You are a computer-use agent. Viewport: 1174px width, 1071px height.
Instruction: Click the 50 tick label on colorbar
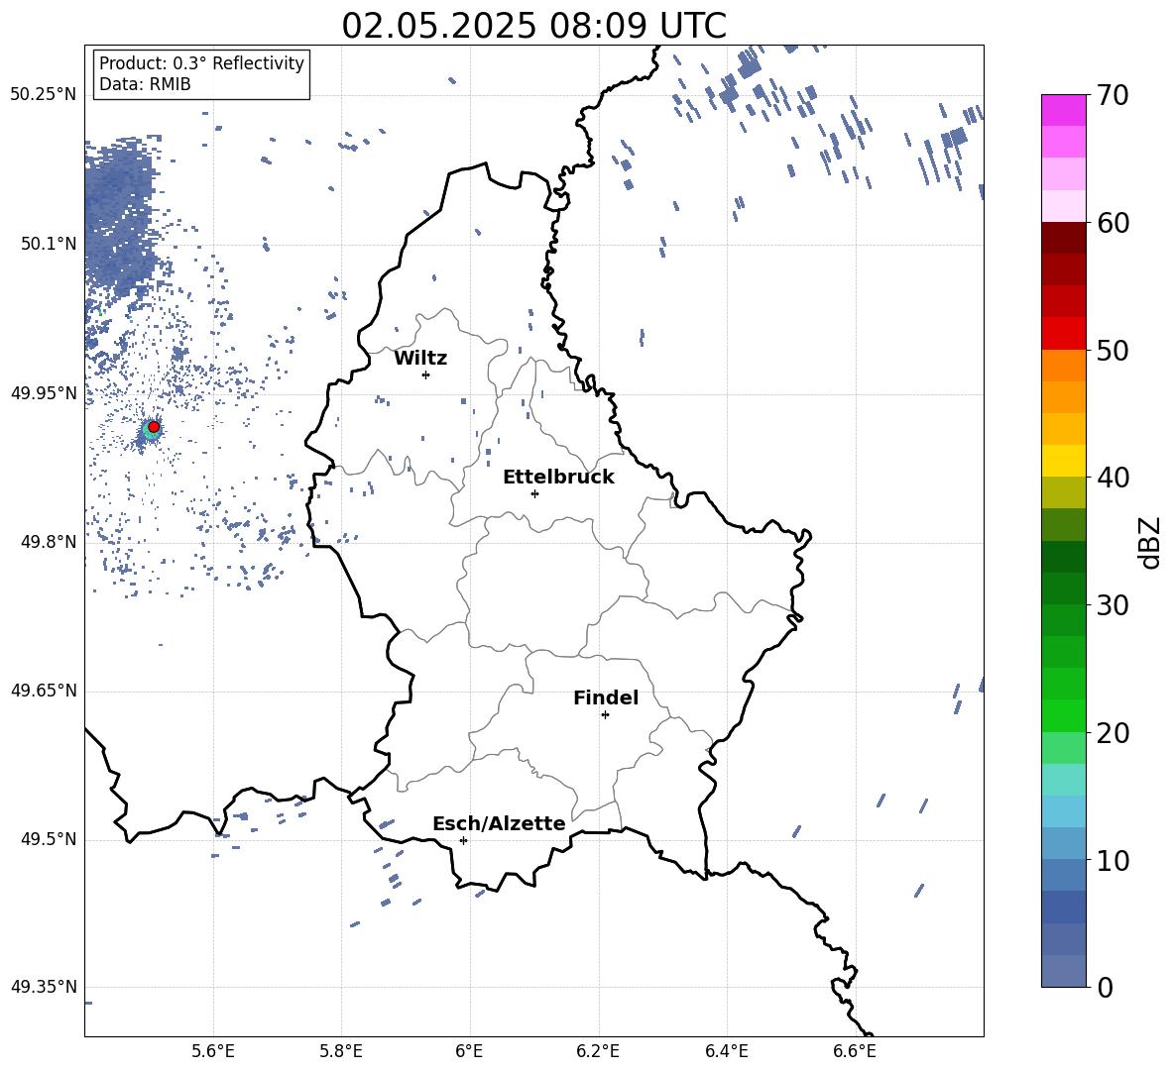pos(1113,350)
